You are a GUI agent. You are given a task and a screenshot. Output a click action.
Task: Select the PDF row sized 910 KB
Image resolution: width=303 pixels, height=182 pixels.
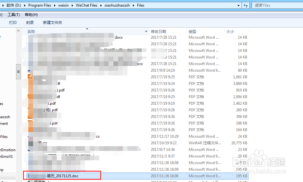pos(137,90)
